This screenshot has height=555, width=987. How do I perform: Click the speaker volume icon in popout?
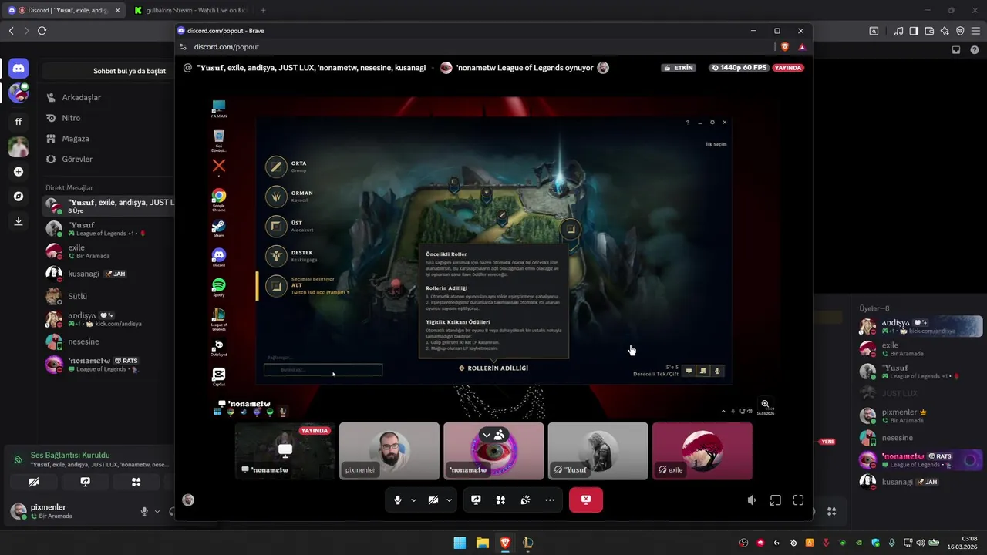752,500
